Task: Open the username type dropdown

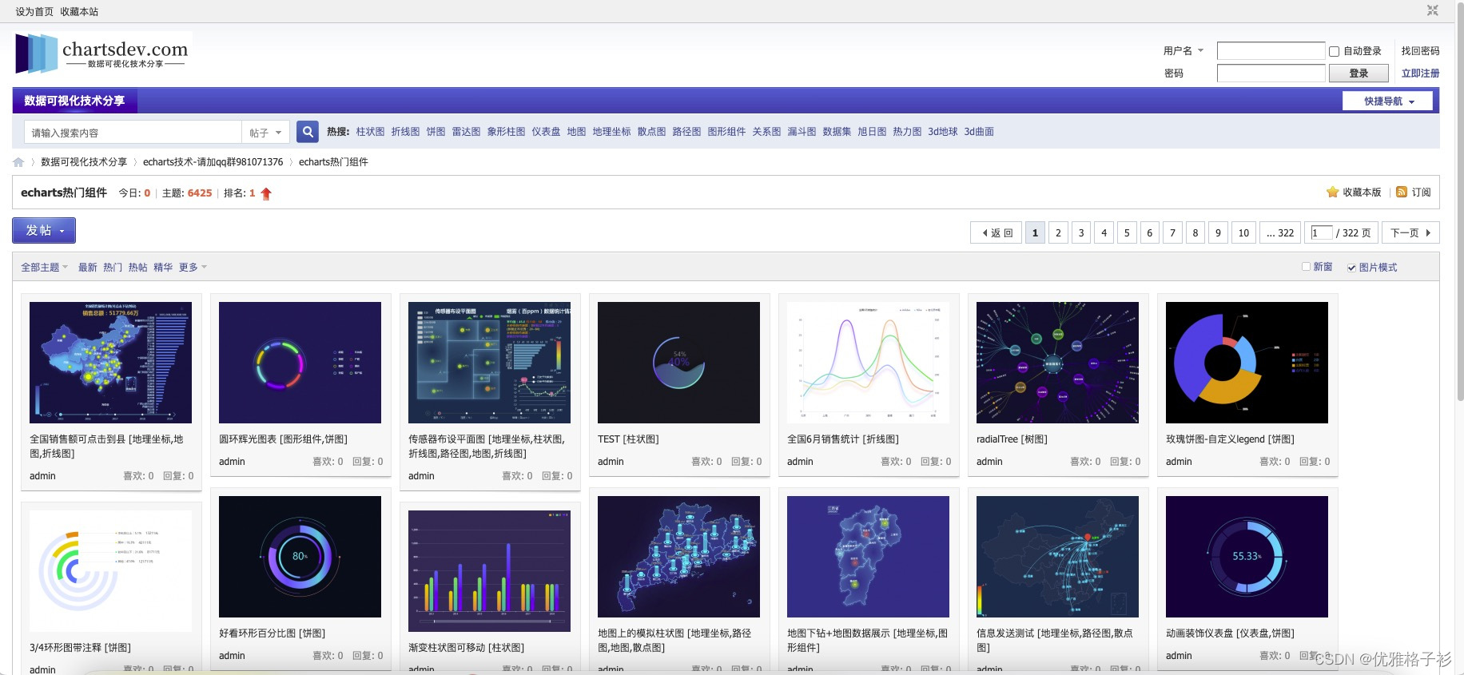Action: (1184, 50)
